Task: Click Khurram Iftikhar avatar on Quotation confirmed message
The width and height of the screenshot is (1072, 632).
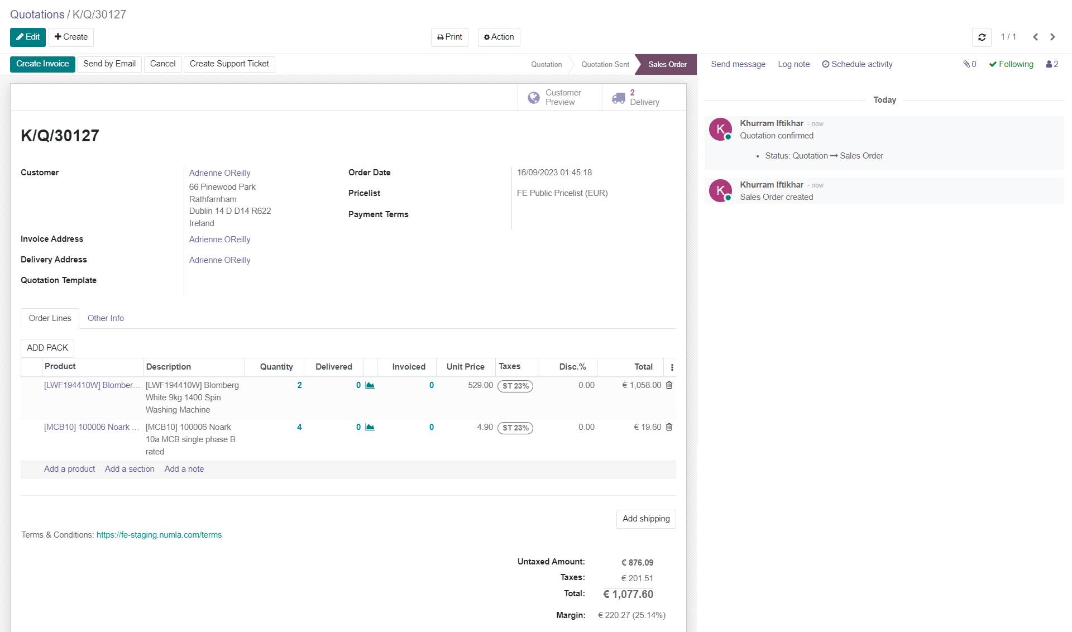Action: pyautogui.click(x=720, y=129)
